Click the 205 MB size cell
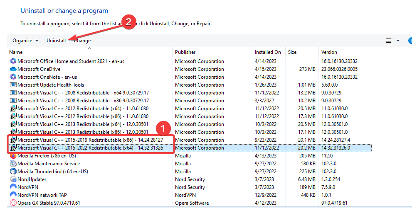Image resolution: width=412 pixels, height=208 pixels. click(307, 156)
